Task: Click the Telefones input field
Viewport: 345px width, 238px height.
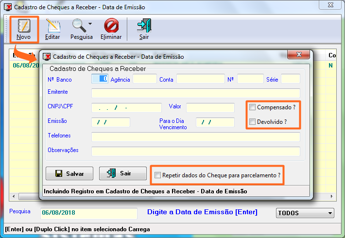Action: pyautogui.click(x=196, y=137)
